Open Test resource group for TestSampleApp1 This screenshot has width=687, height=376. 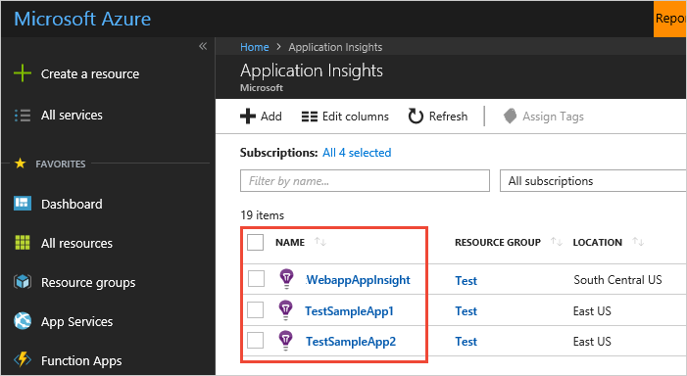pyautogui.click(x=466, y=310)
